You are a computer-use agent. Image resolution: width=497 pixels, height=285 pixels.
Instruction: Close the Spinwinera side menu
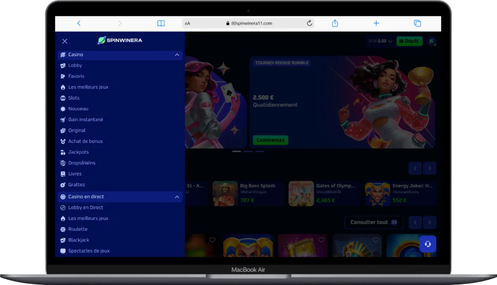click(x=65, y=41)
